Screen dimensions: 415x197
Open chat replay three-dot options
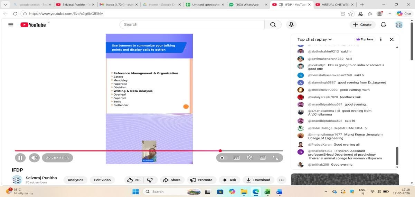point(381,39)
